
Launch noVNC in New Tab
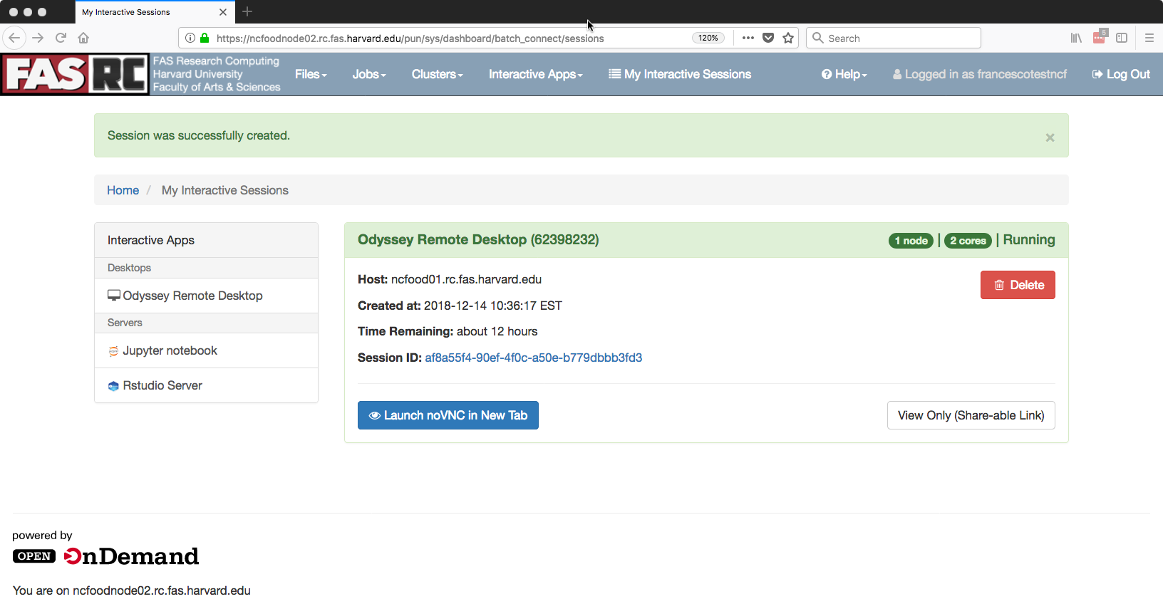point(448,415)
